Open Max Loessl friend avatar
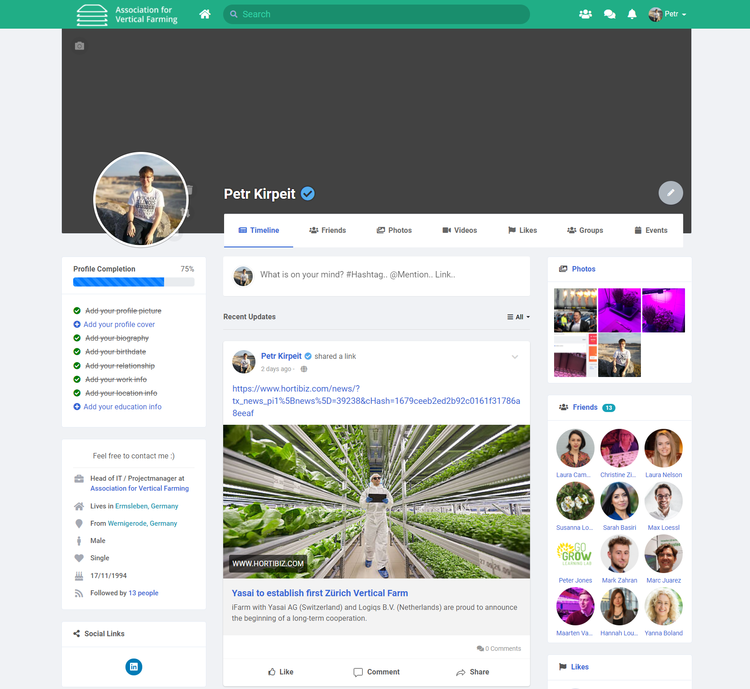 pos(664,501)
